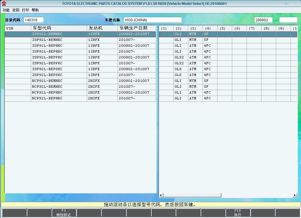Select NCP92L-BEPHKC row dated 200802-201007
The width and height of the screenshot is (301, 218).
click(x=80, y=92)
